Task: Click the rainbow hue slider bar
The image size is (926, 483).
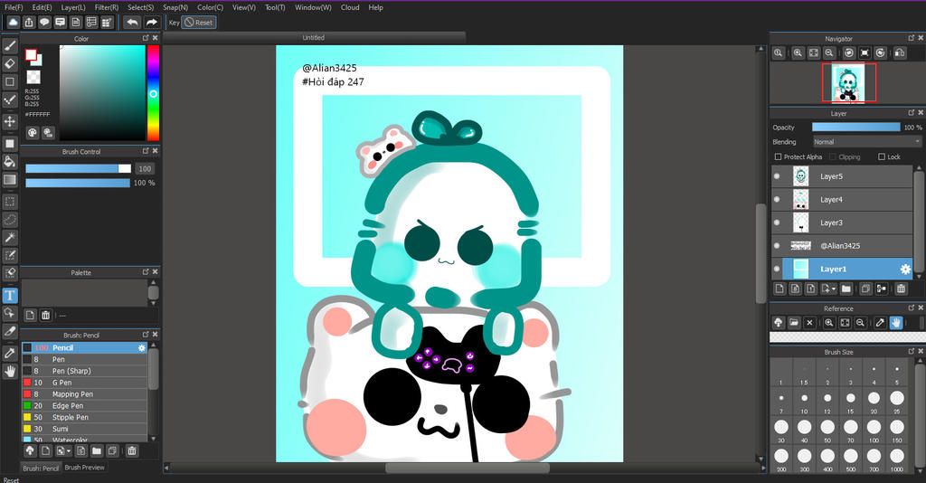Action: [153, 92]
